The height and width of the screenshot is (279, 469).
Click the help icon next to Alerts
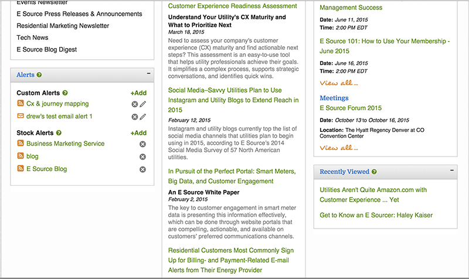[x=39, y=75]
